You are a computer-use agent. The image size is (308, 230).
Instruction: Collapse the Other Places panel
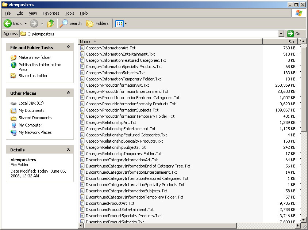(x=68, y=93)
